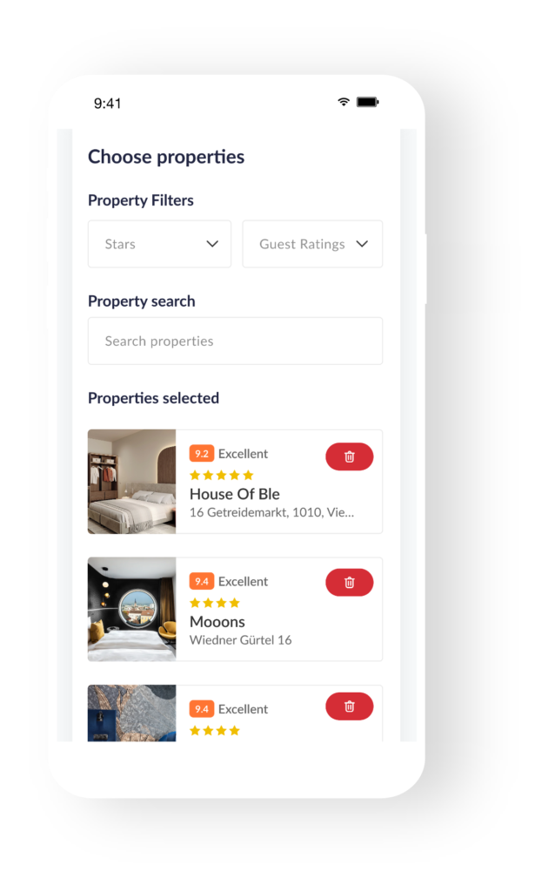Click the five-star rating of House Of Ble
This screenshot has width=548, height=892.
click(222, 475)
